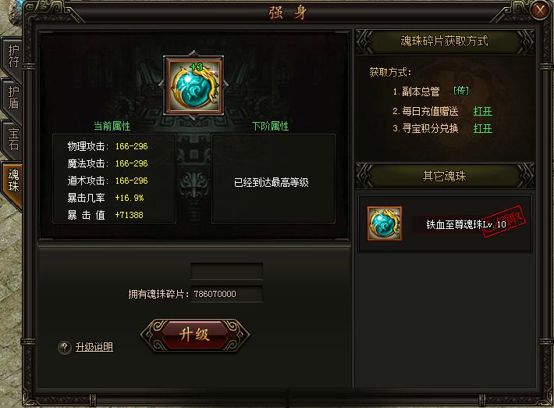Image resolution: width=554 pixels, height=408 pixels.
Task: Switch to the 护盾 tab
Action: pos(13,98)
